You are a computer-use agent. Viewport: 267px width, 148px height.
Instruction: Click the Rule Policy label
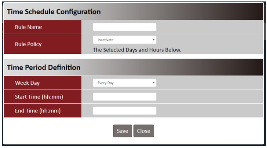(28, 44)
